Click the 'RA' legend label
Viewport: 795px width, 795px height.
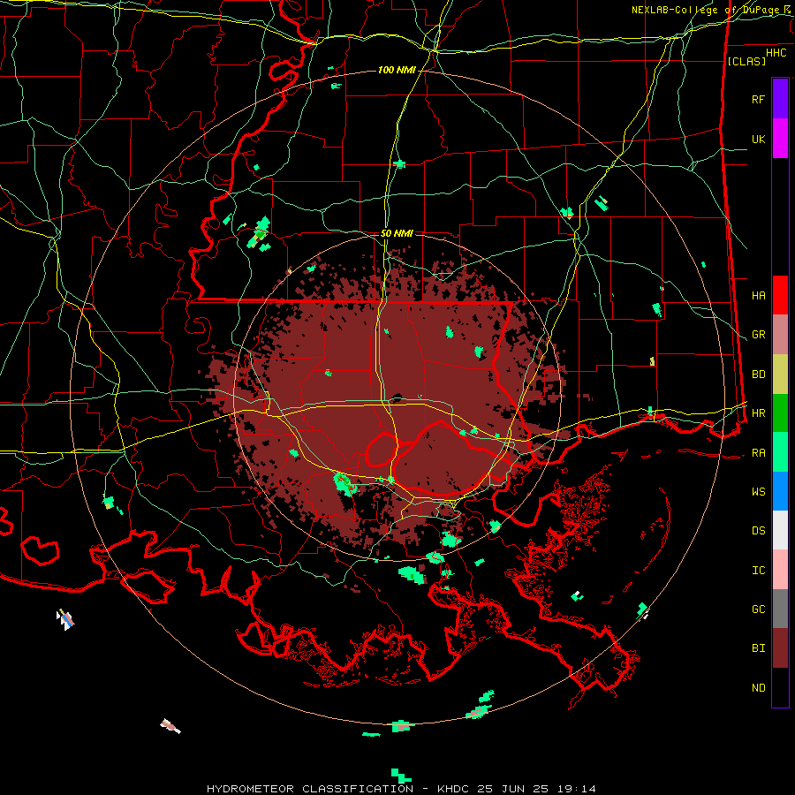pyautogui.click(x=758, y=453)
